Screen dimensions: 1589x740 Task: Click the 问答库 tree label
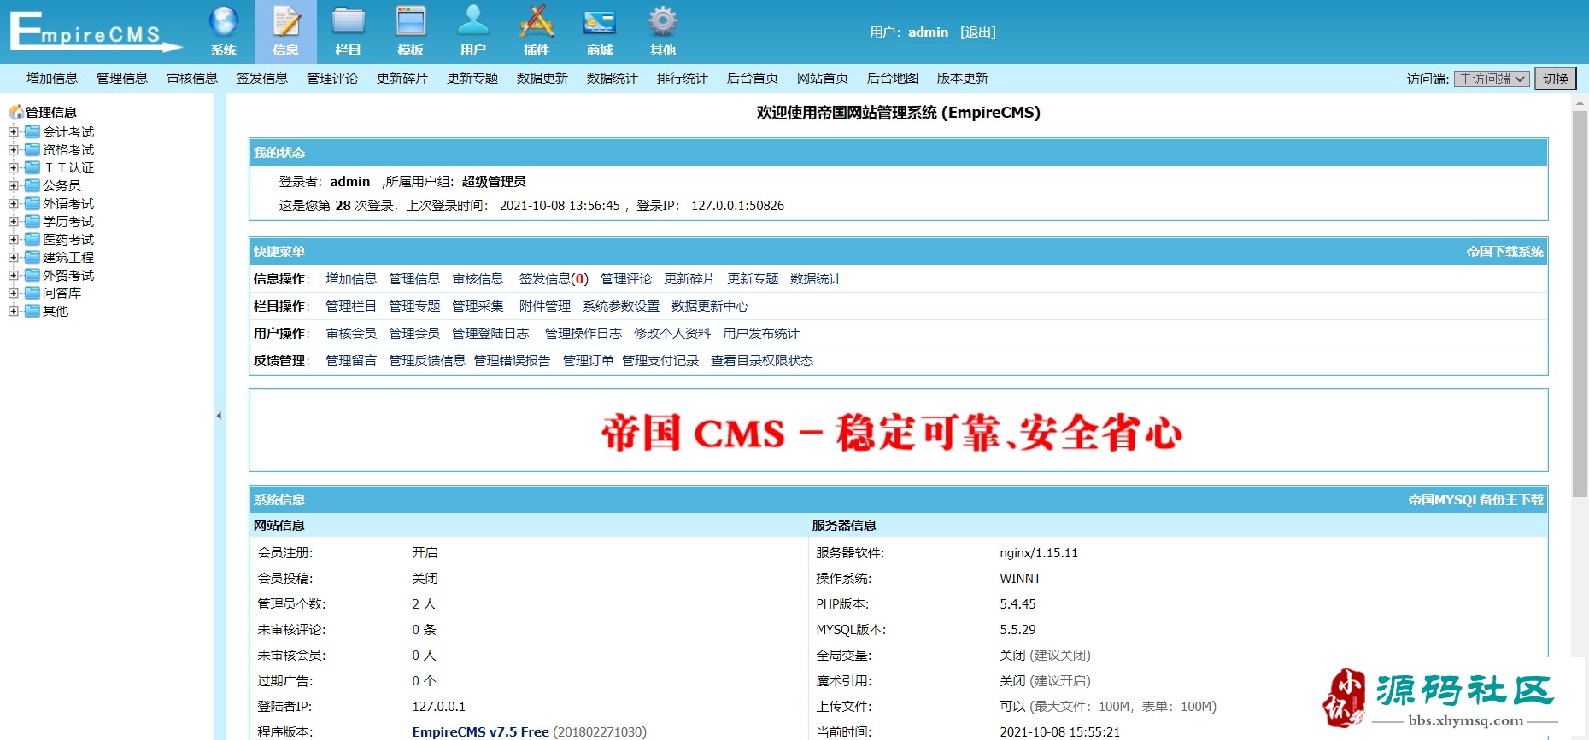click(x=62, y=294)
